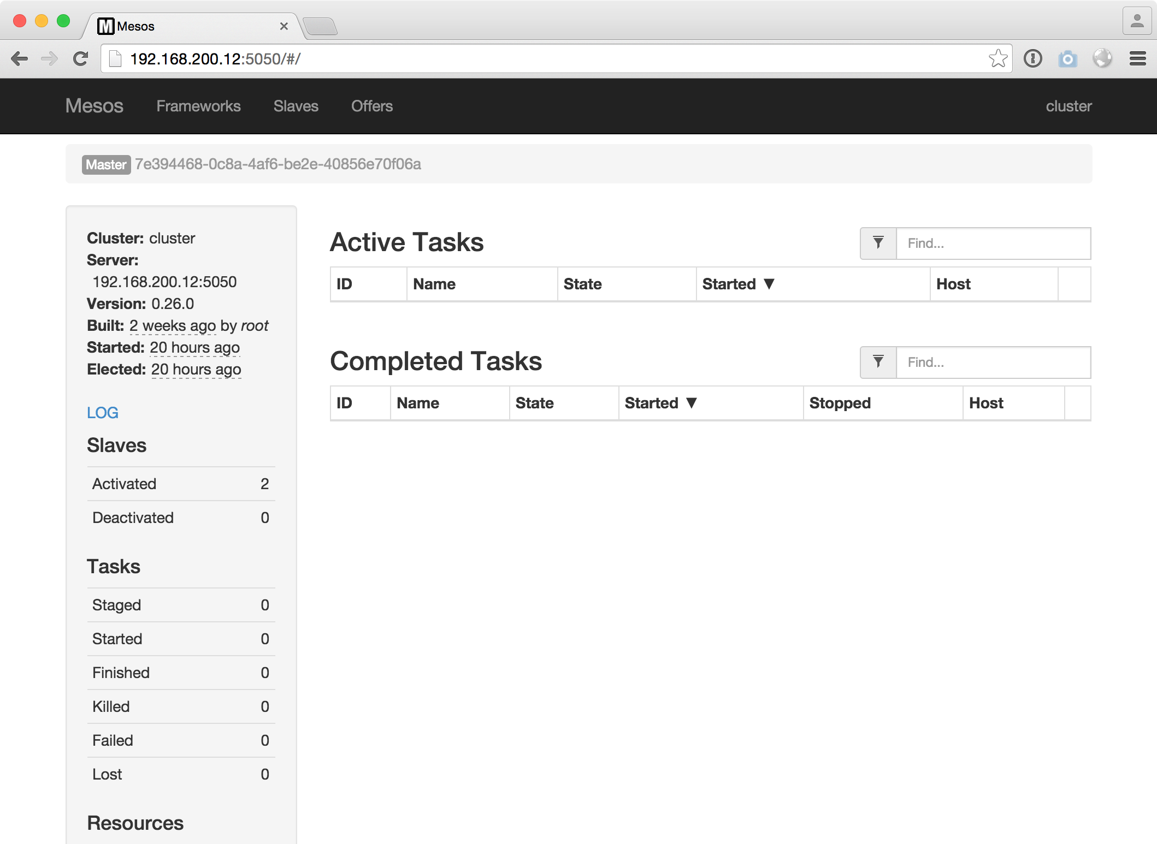1157x844 pixels.
Task: Click the bookmark star icon
Action: pyautogui.click(x=997, y=58)
